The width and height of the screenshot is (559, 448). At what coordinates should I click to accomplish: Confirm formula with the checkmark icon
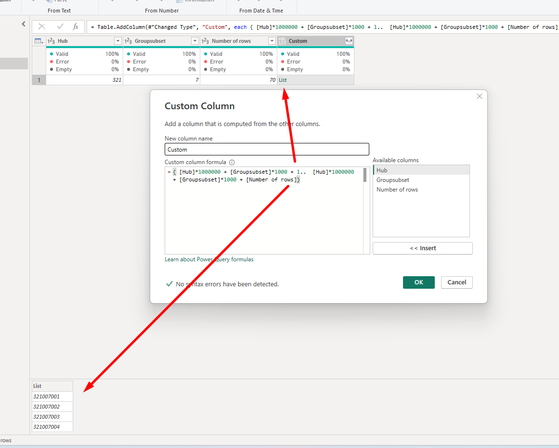(60, 26)
